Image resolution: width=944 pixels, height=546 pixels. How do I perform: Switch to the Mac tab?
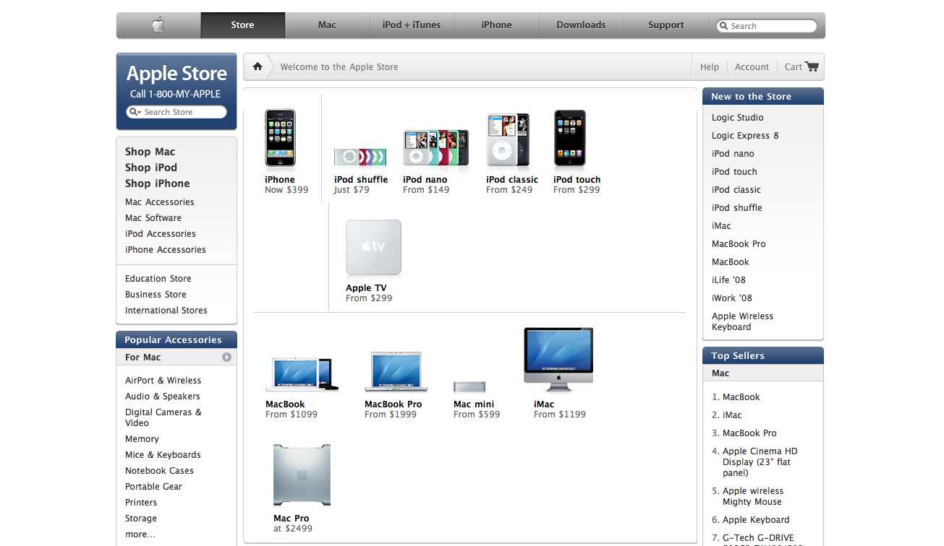tap(327, 25)
